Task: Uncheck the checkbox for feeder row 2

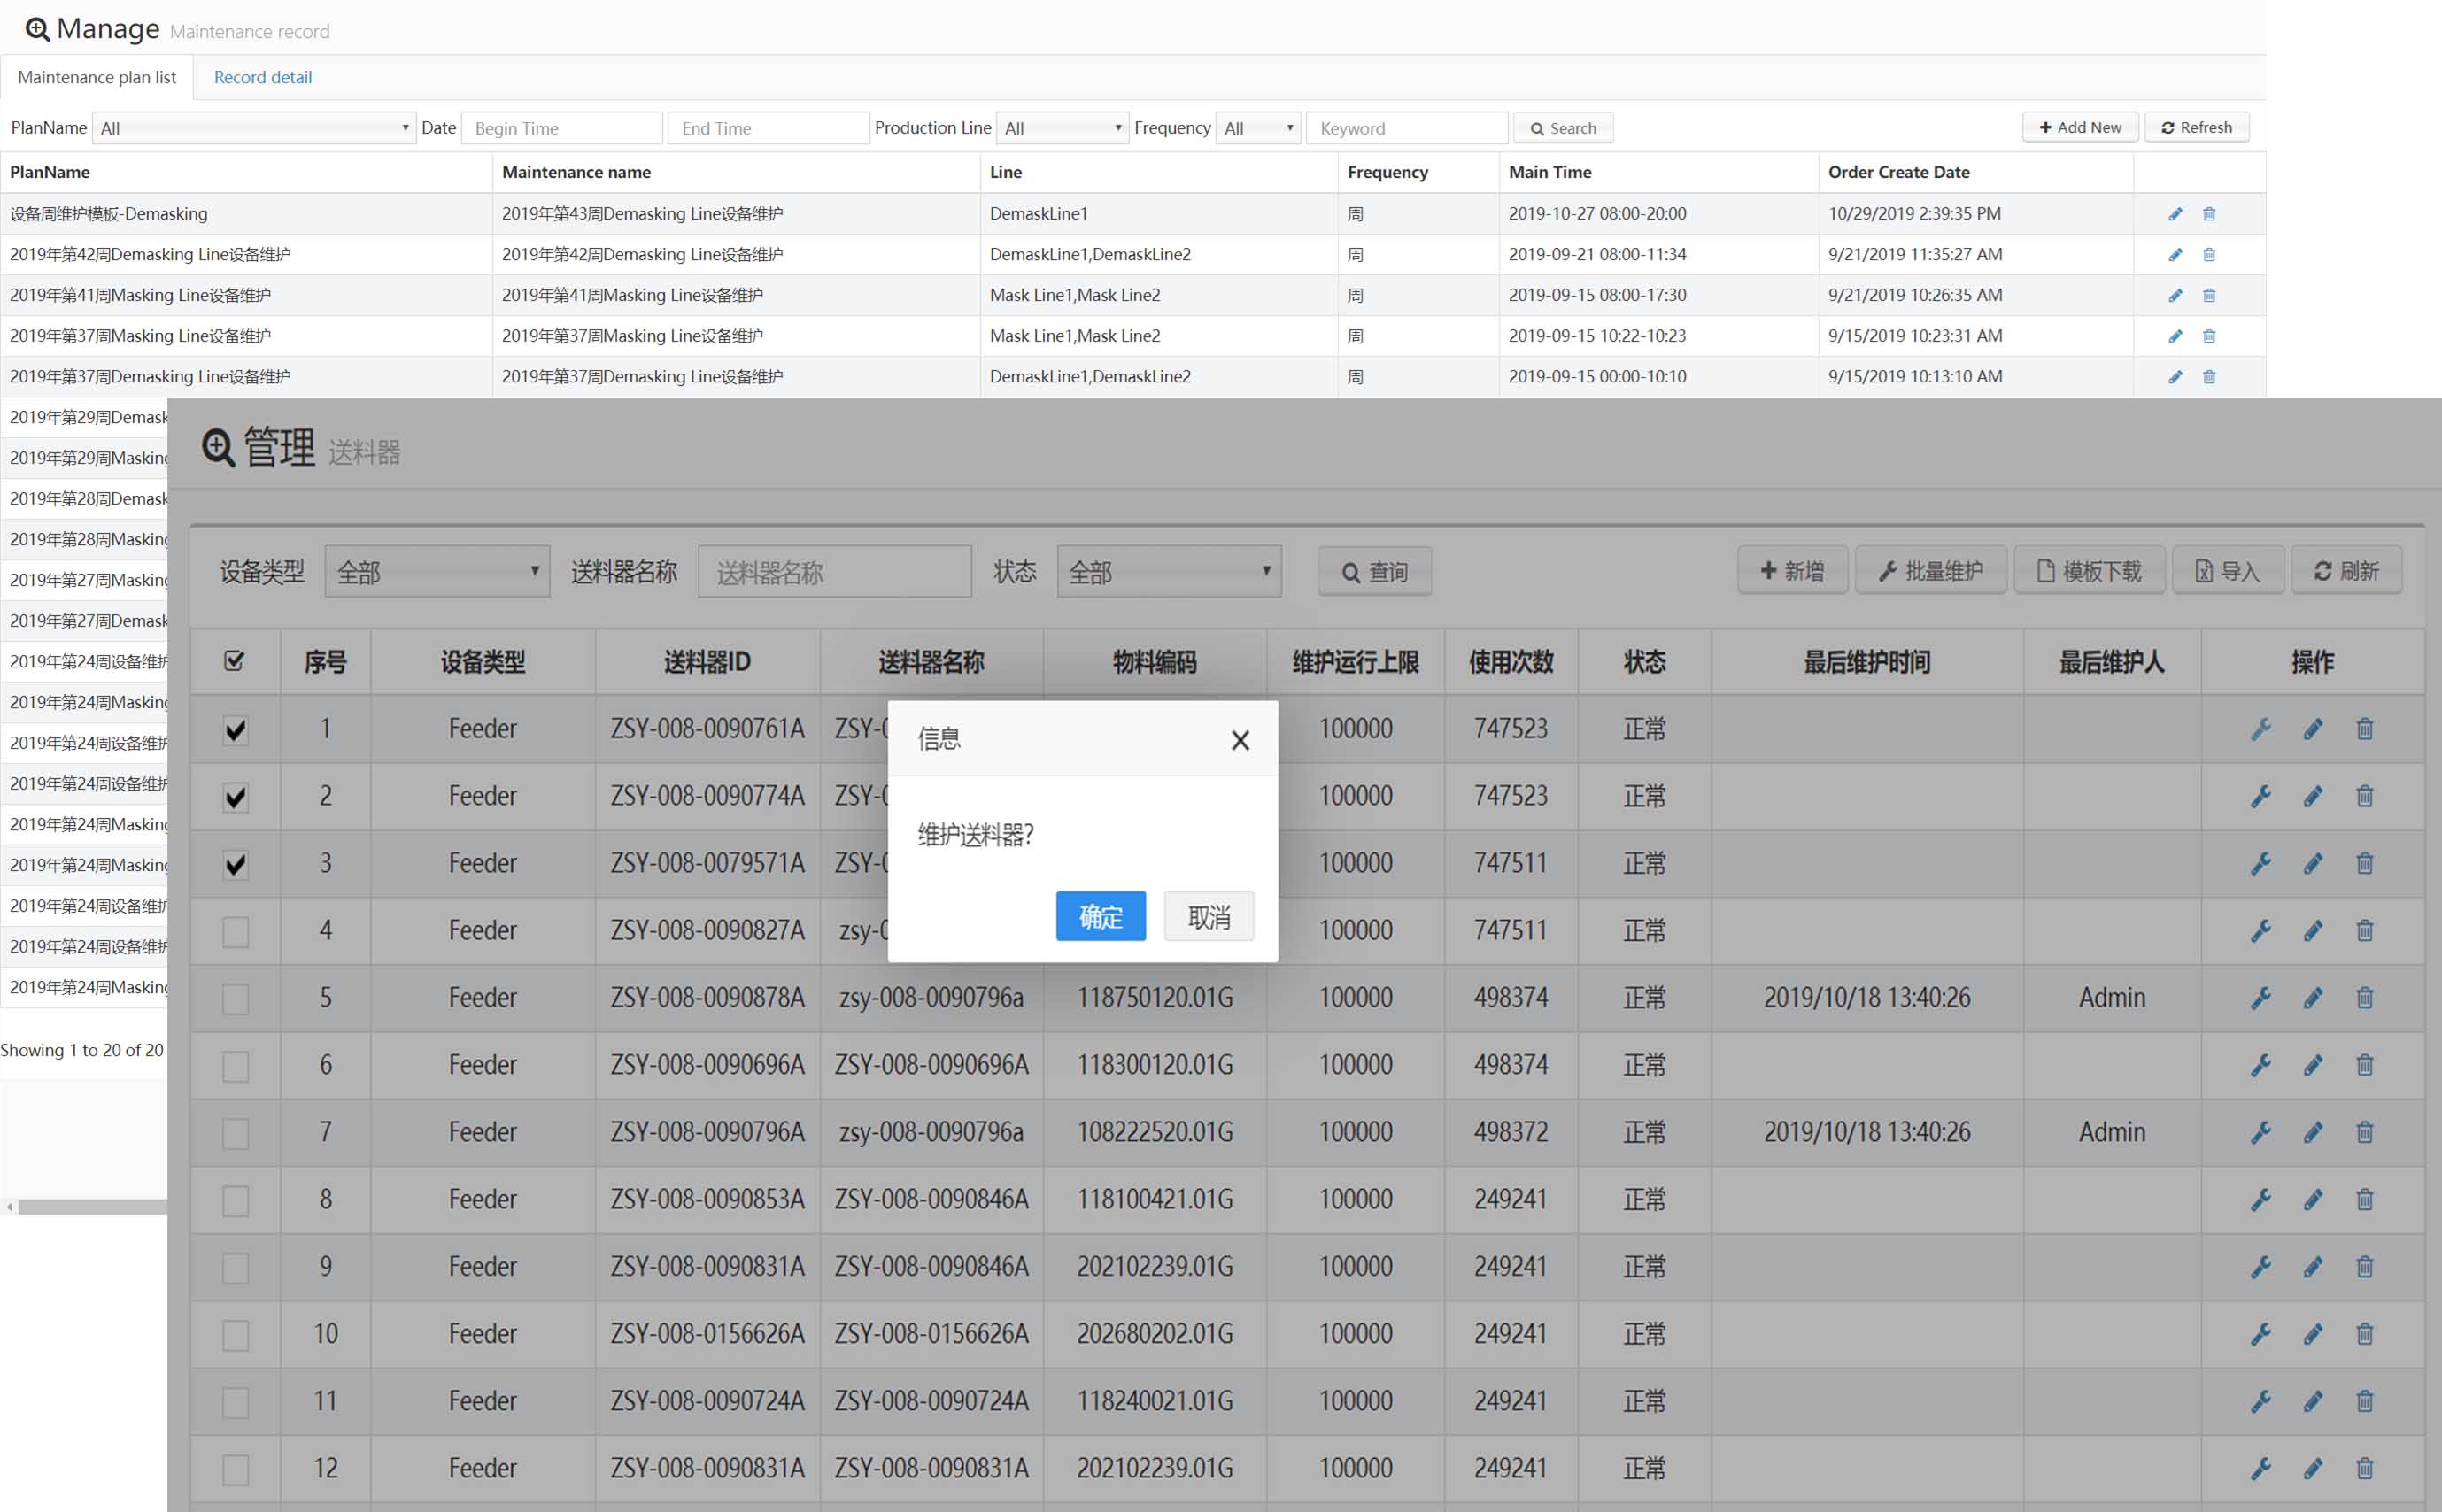Action: pos(235,798)
